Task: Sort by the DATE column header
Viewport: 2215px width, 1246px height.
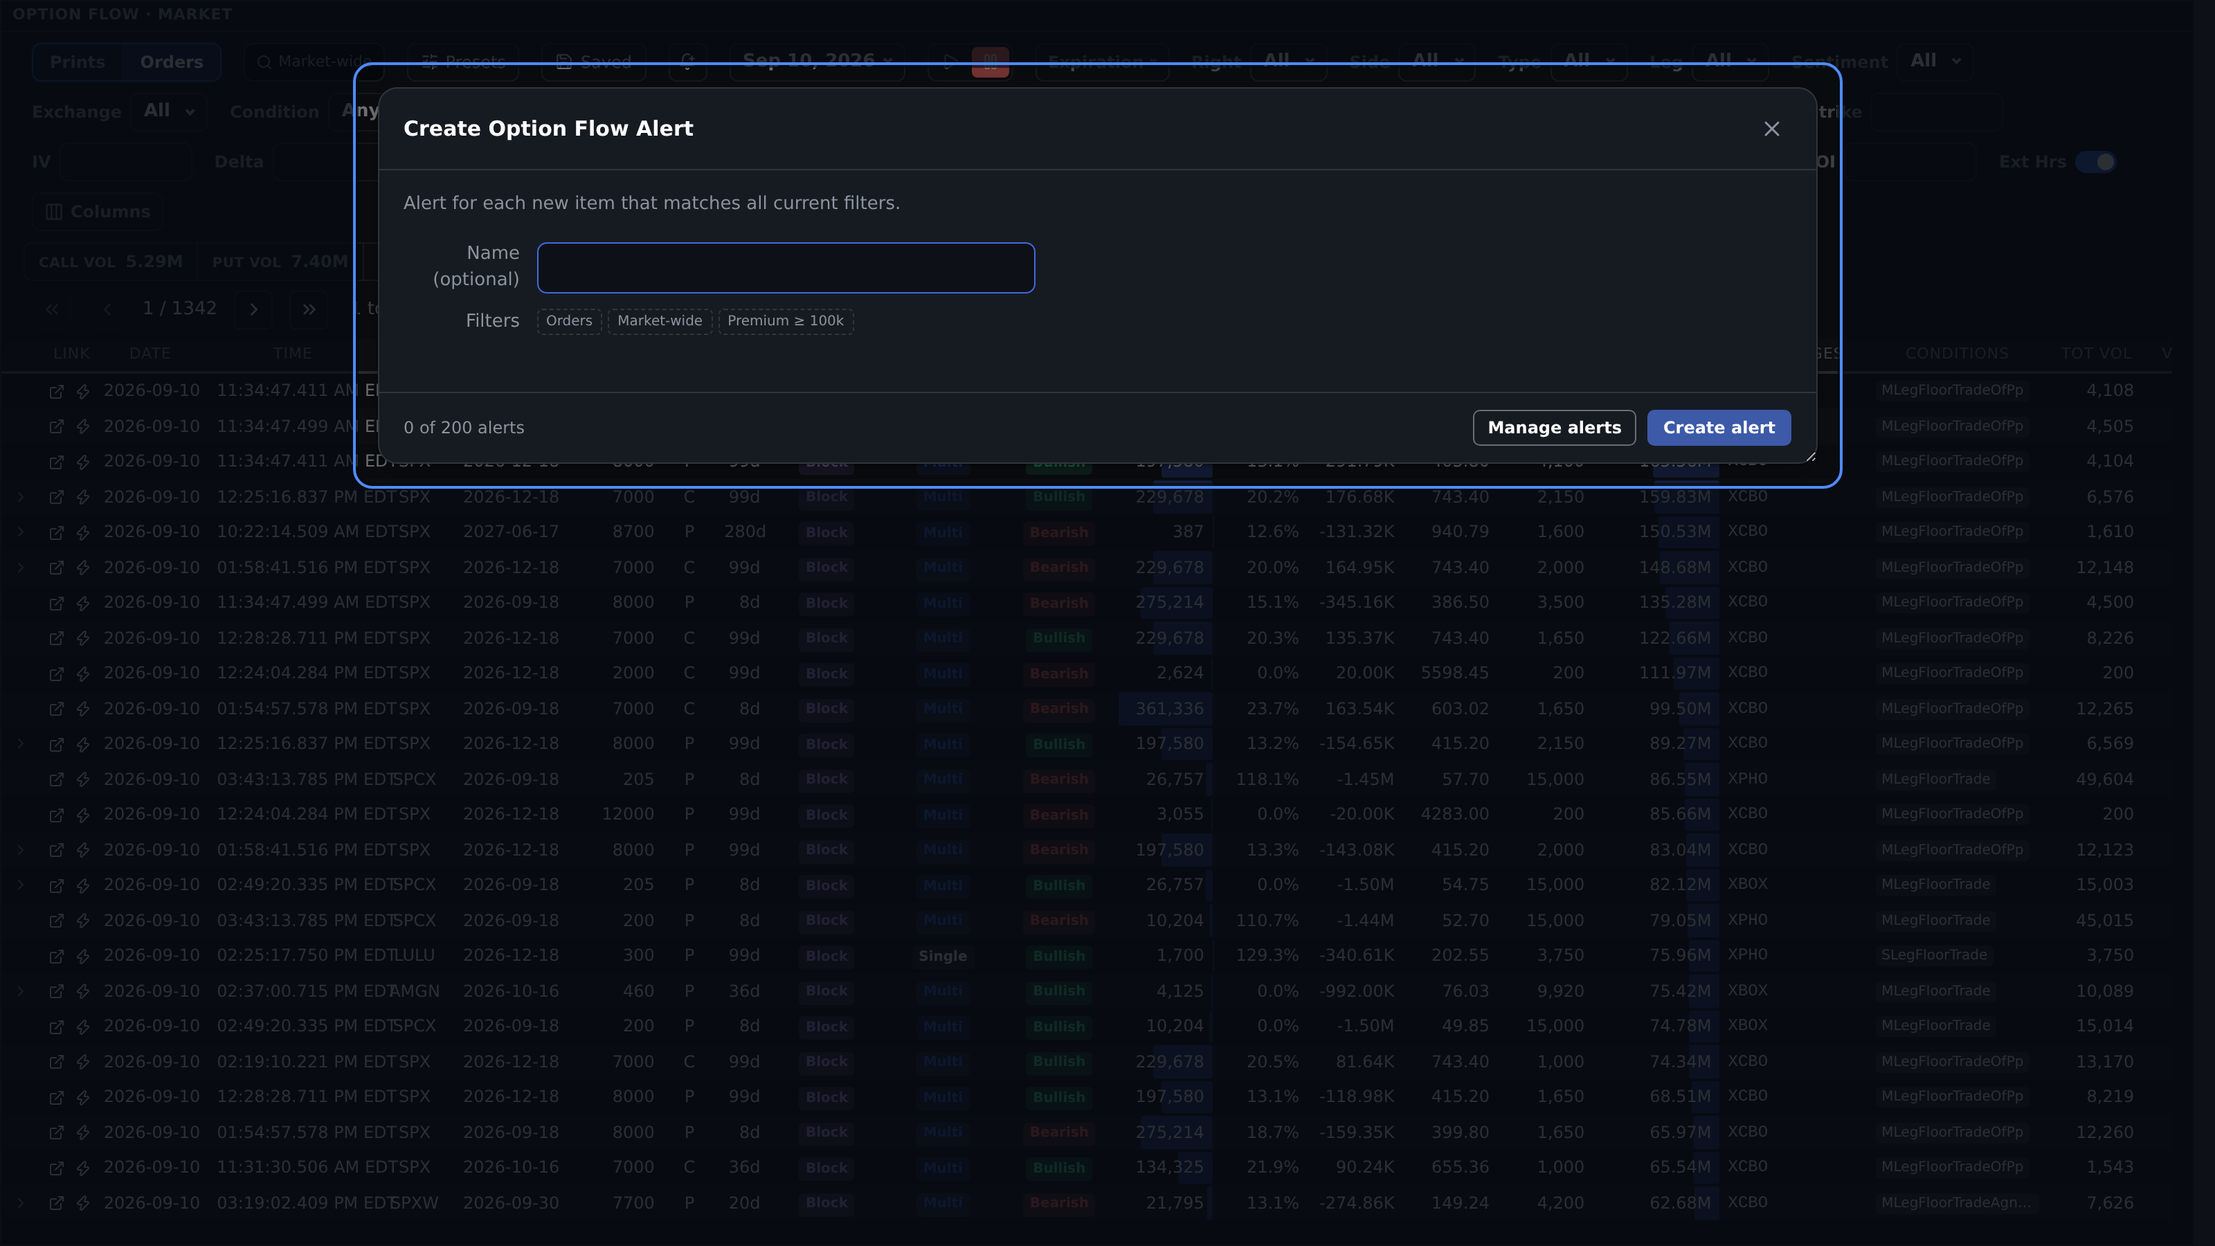Action: click(150, 354)
